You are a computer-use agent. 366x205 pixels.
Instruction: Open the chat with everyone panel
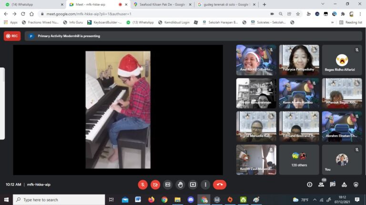(333, 185)
